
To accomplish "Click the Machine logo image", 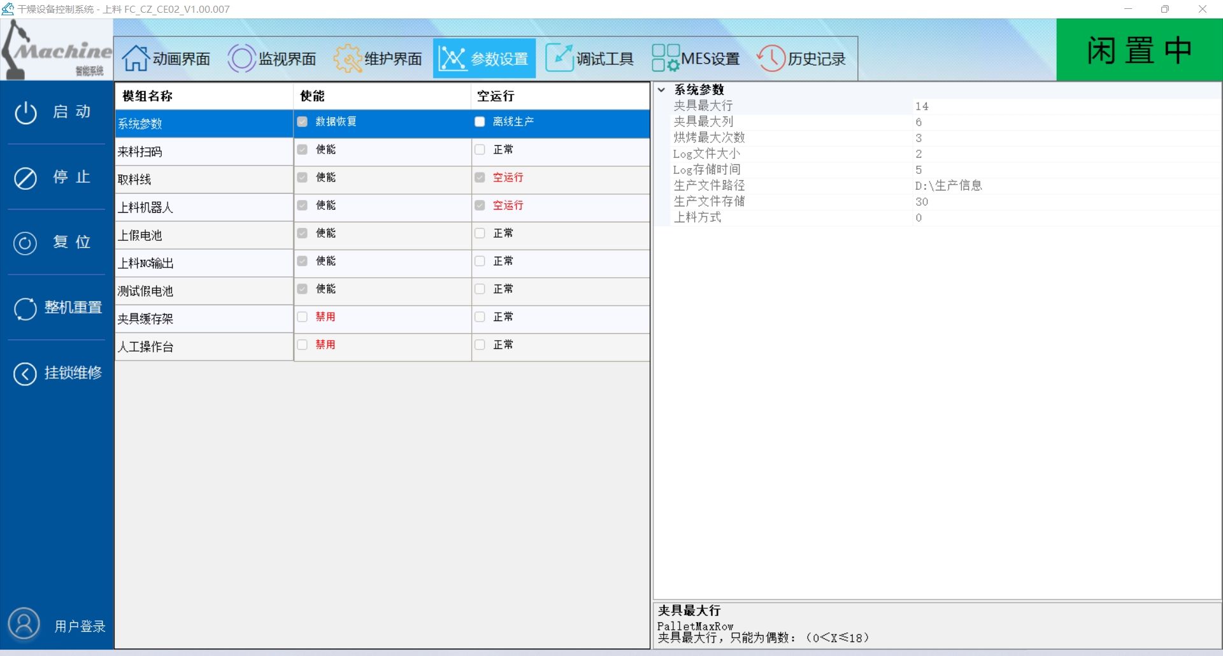I will click(57, 50).
